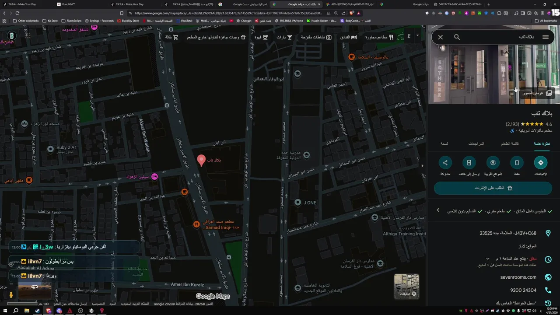Click the browser address bar URL

coord(227,13)
